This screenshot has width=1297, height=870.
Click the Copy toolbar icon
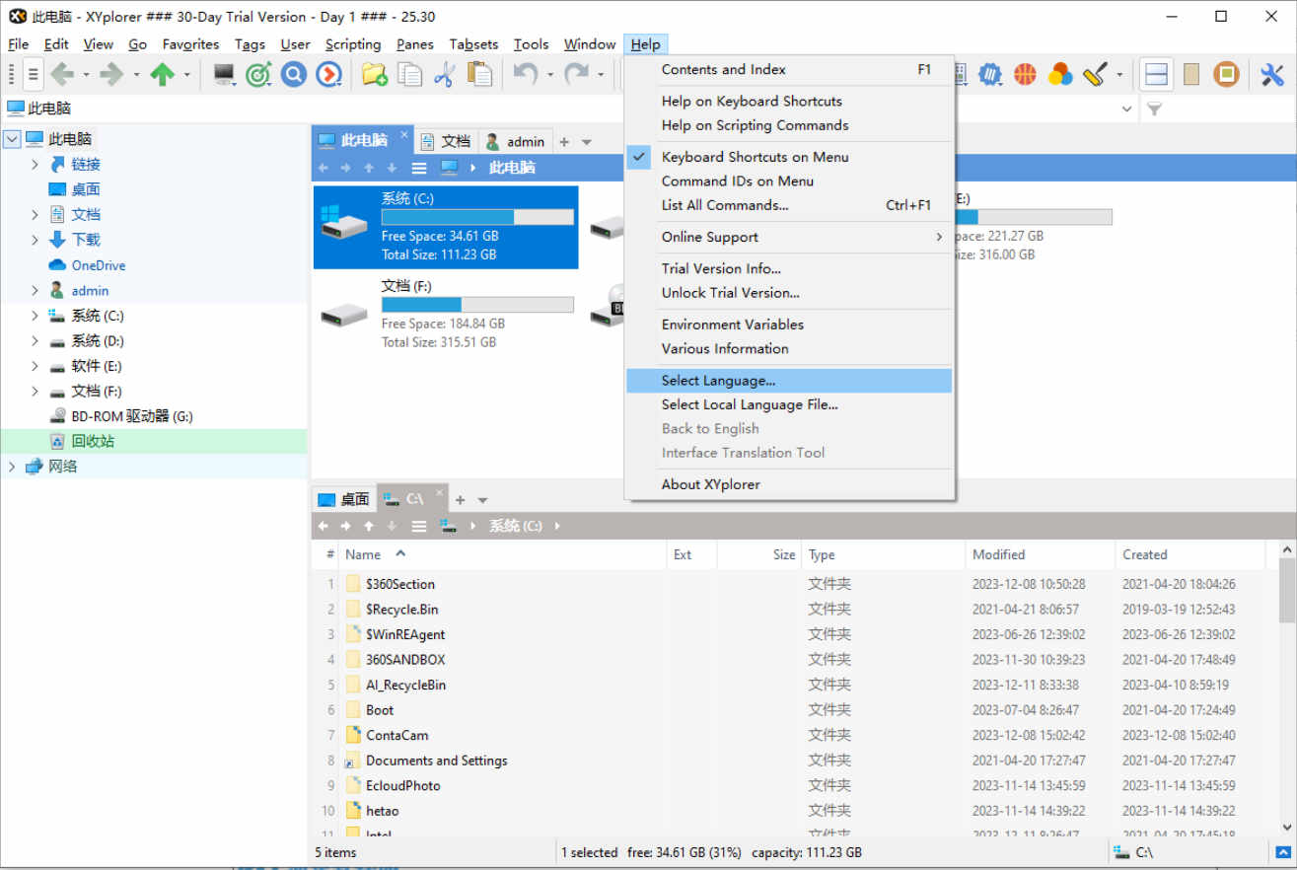coord(409,74)
